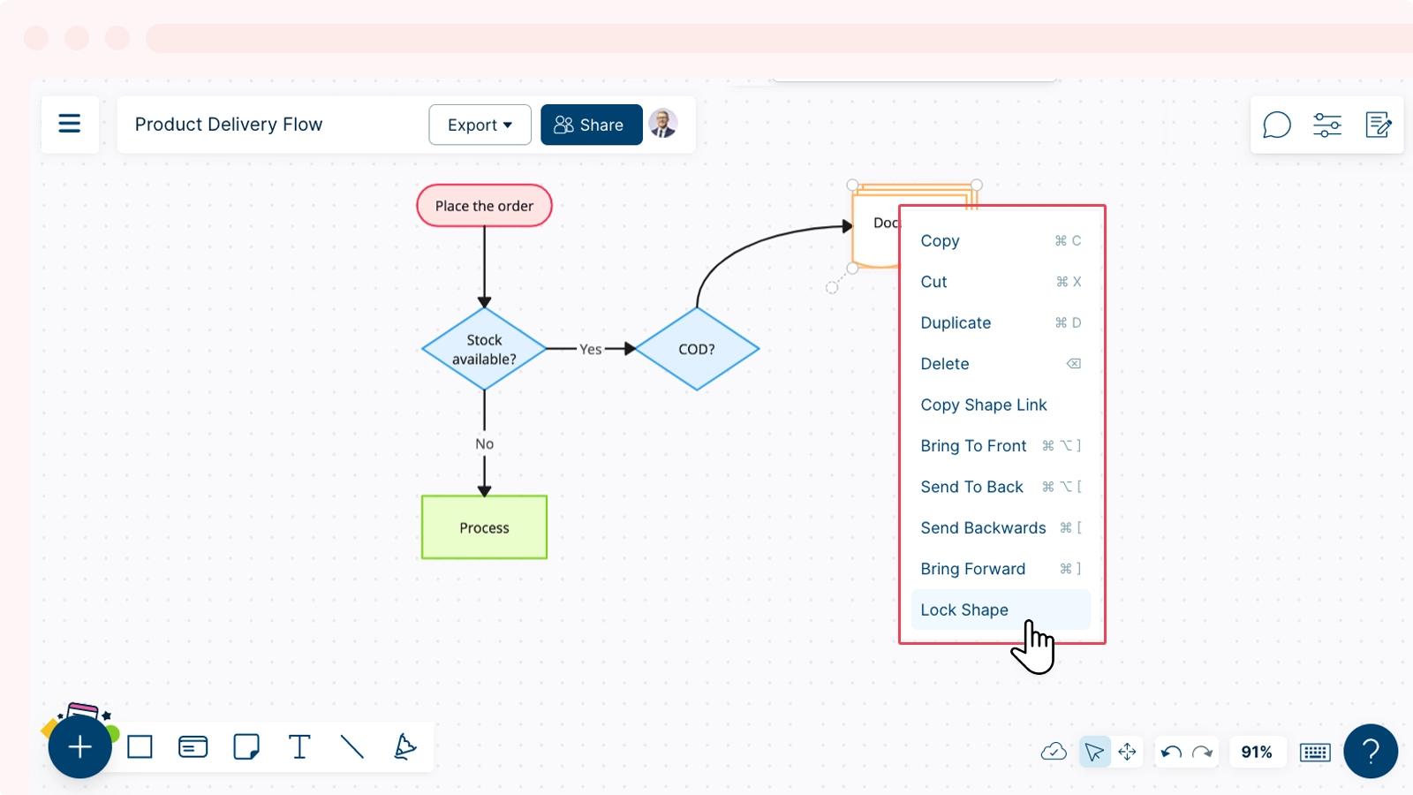Click the No connector label
1413x795 pixels.
coord(484,443)
